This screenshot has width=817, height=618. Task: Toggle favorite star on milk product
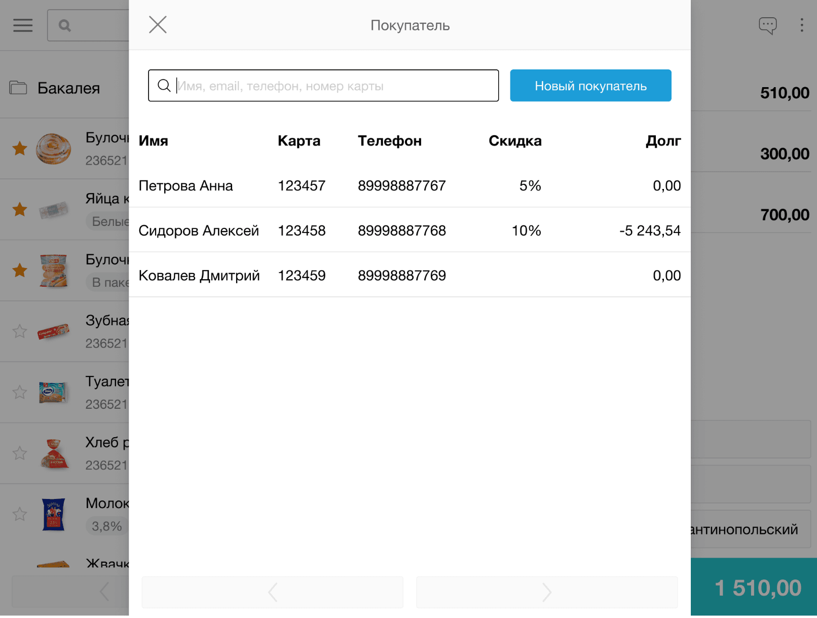point(20,514)
